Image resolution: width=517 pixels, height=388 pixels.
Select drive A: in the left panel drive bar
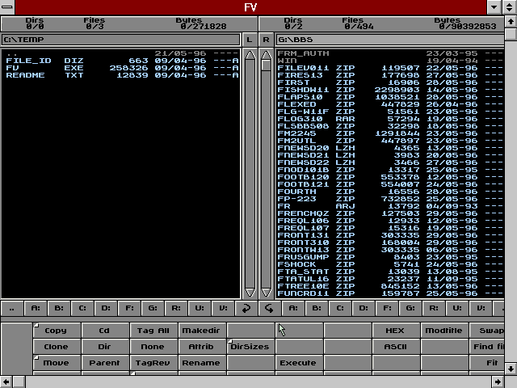pos(36,308)
